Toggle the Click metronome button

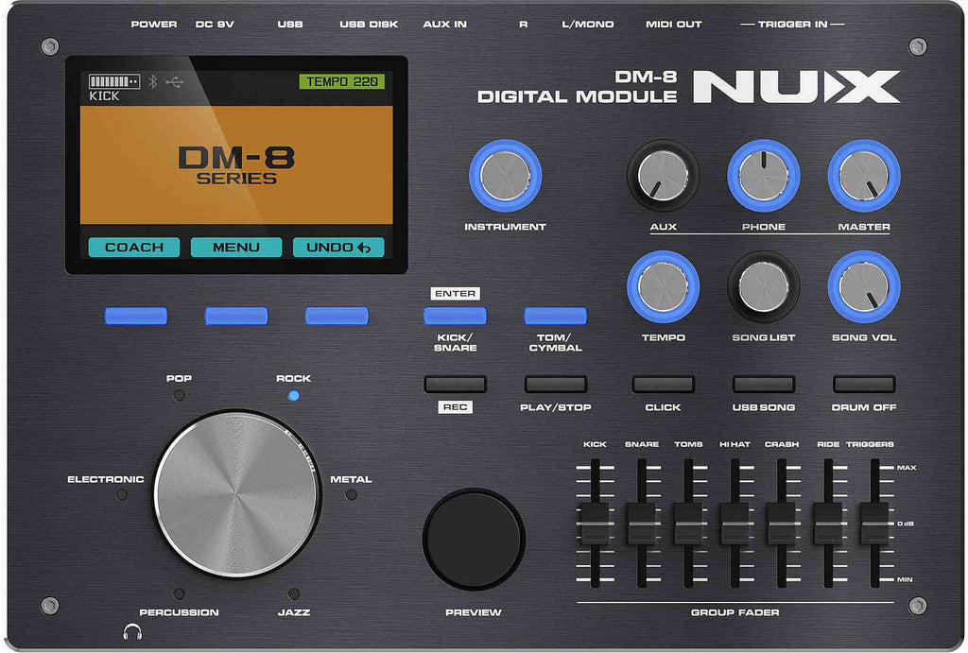pyautogui.click(x=663, y=385)
